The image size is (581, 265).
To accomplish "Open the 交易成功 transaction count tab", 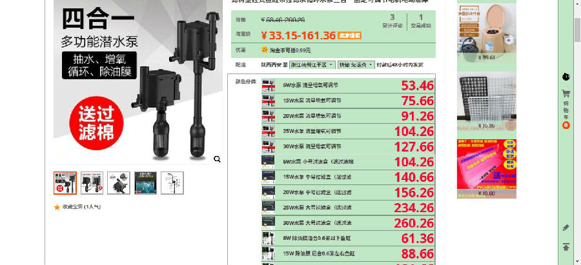I will pyautogui.click(x=421, y=21).
